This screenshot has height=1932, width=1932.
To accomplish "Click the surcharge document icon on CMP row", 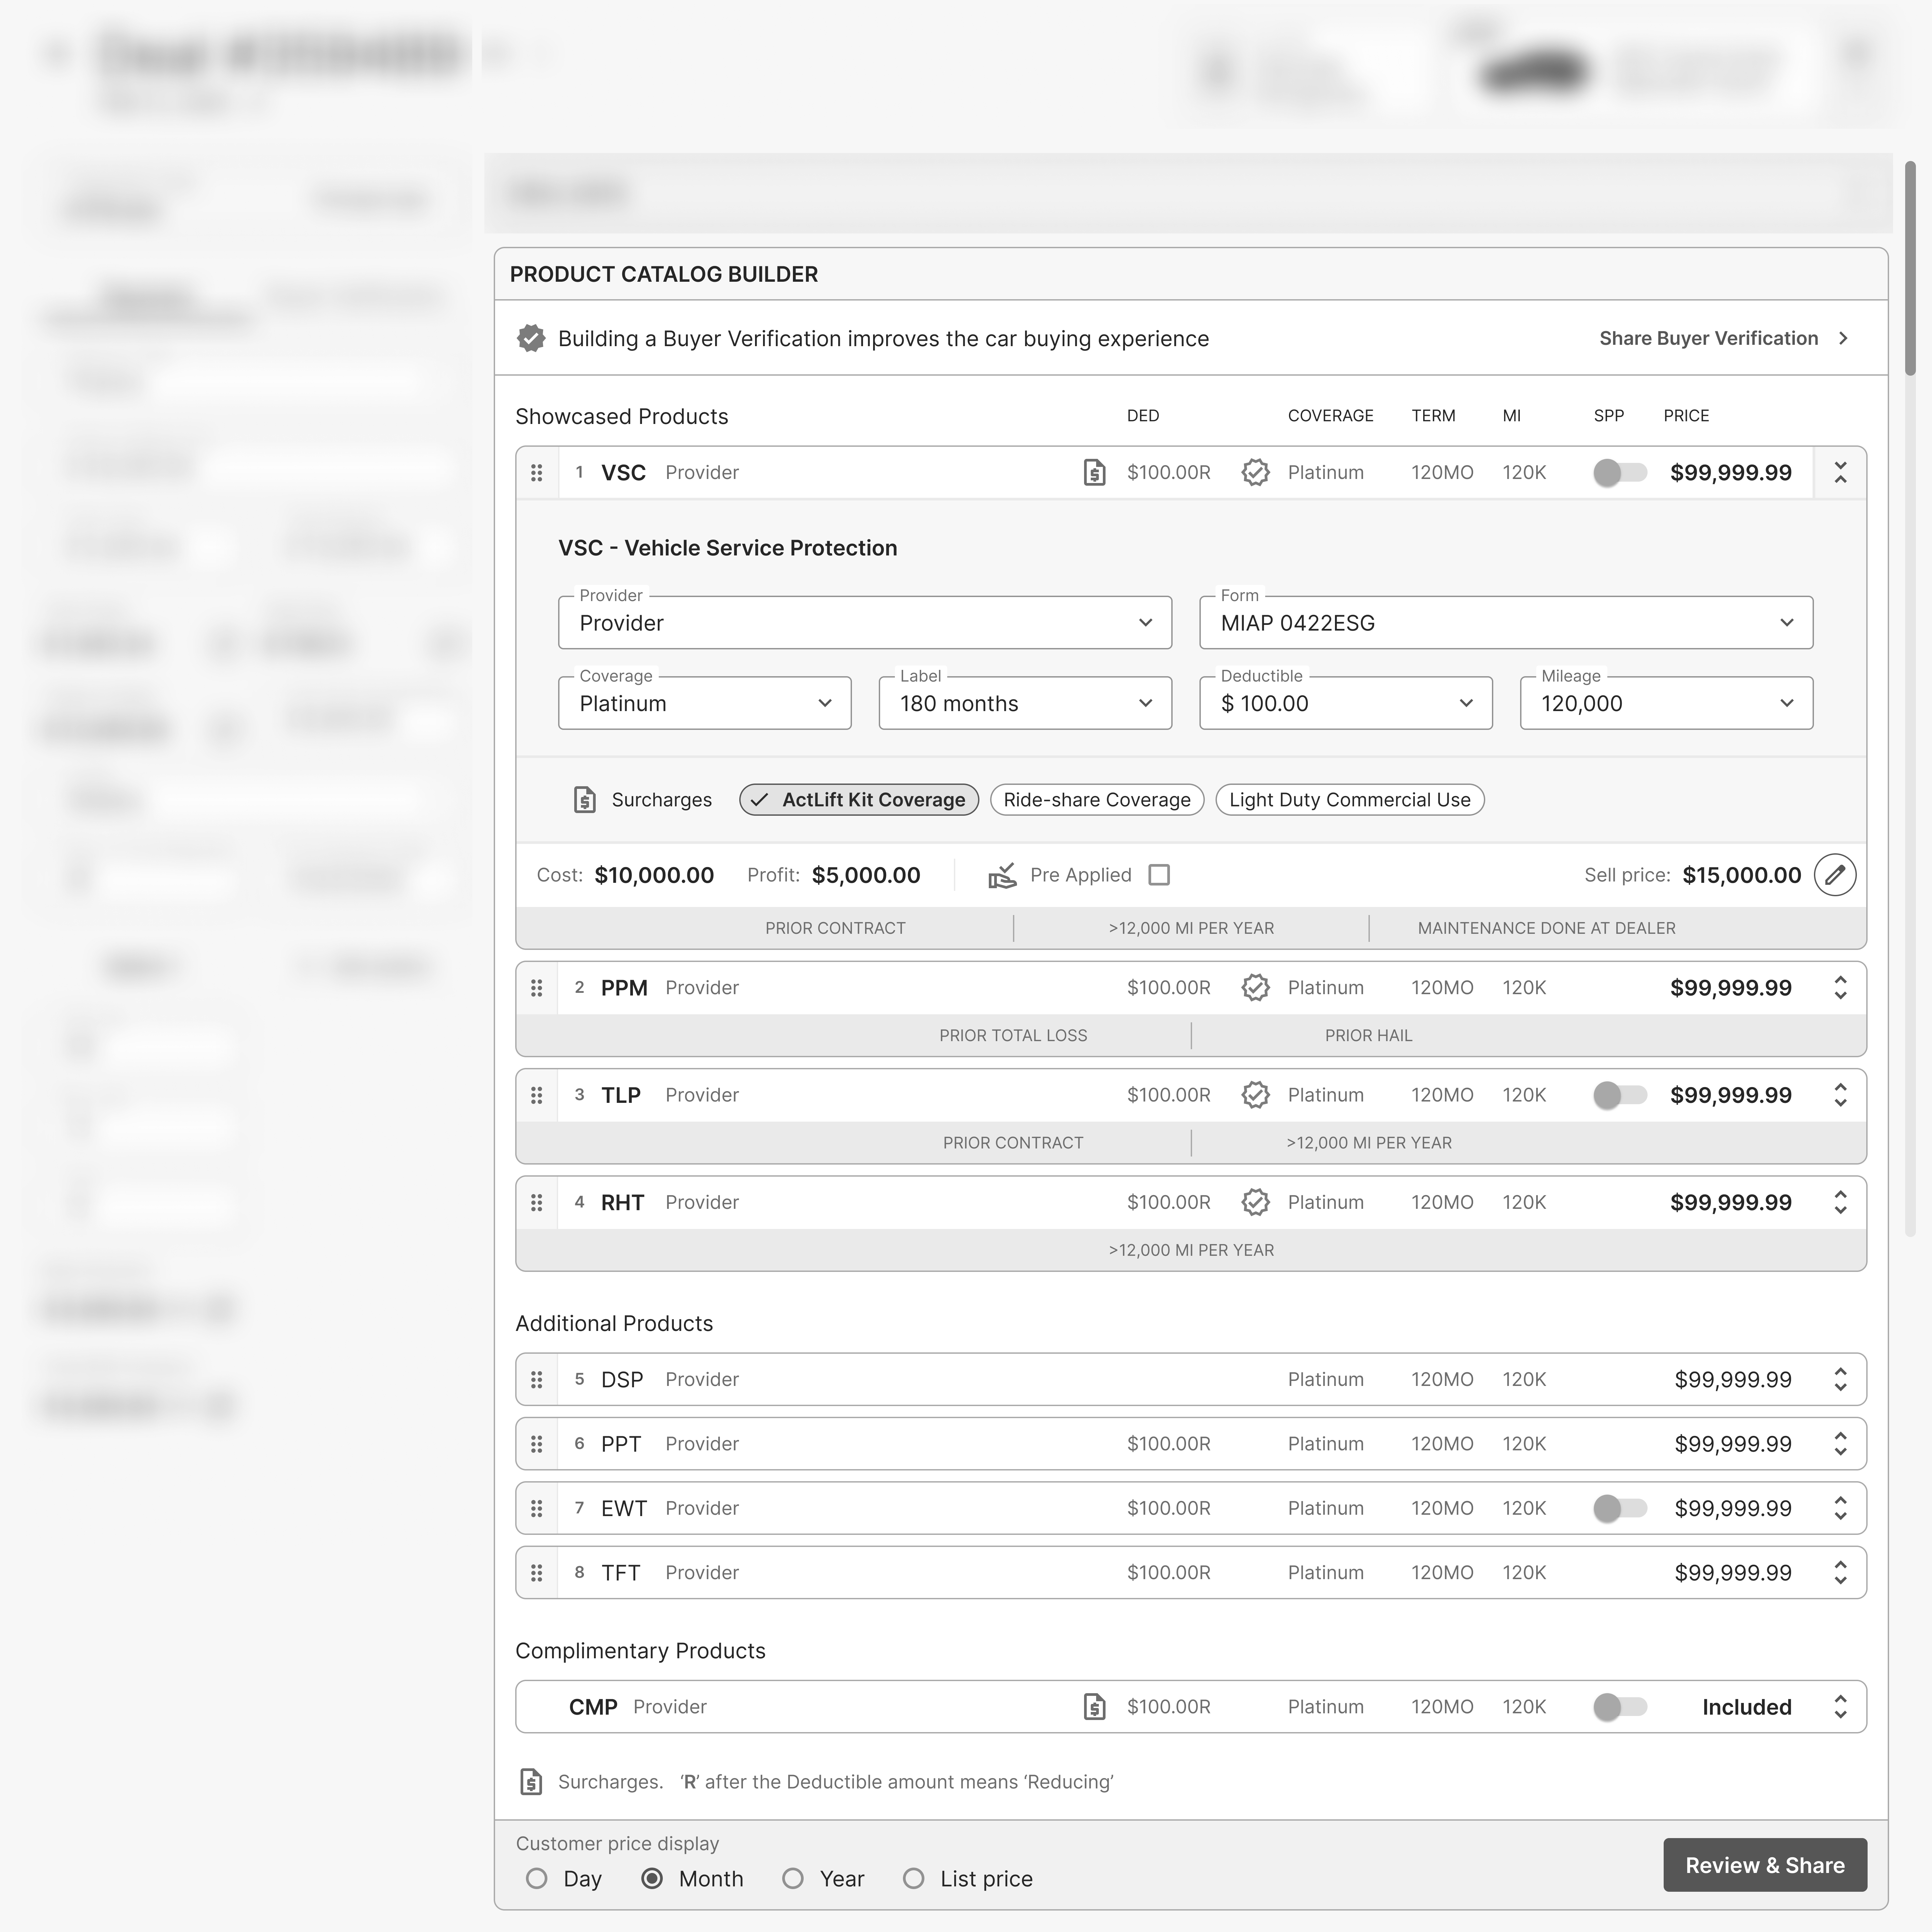I will (x=1095, y=1707).
